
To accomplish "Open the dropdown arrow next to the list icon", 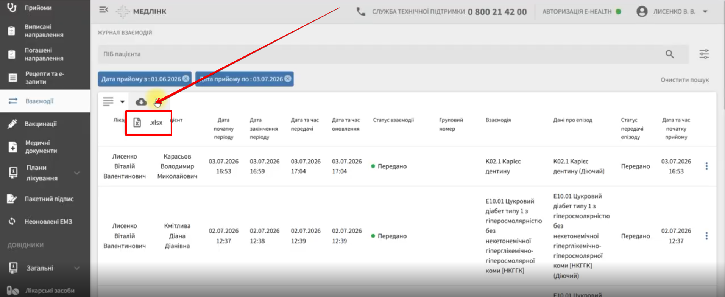I will point(122,102).
